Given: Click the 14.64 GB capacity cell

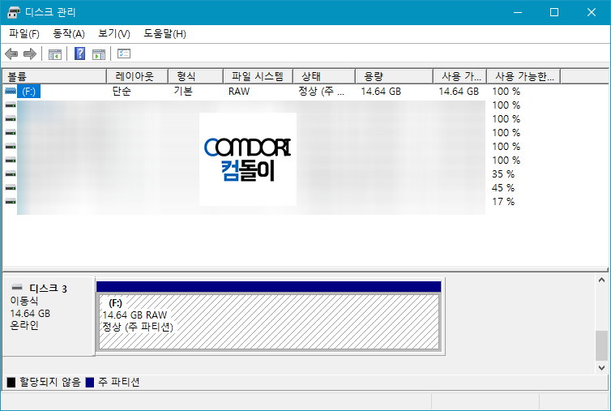Looking at the screenshot, I should (381, 92).
